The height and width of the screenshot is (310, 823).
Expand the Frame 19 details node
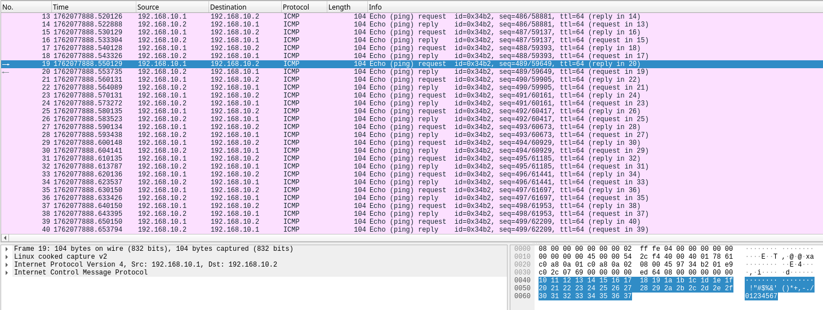(x=7, y=249)
